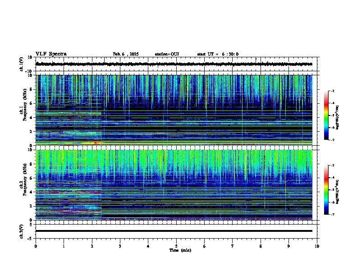
Task: Click time axis tick label "0"
Action: click(x=36, y=246)
